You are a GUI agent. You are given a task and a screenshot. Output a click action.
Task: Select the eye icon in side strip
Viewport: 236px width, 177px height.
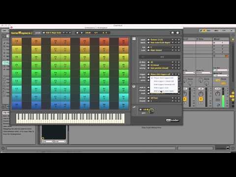pyautogui.click(x=134, y=86)
